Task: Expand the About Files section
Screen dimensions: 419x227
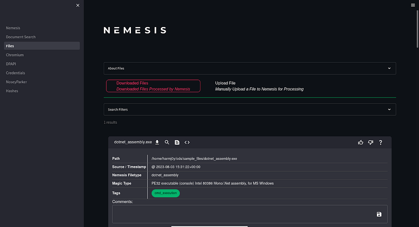Action: point(250,68)
